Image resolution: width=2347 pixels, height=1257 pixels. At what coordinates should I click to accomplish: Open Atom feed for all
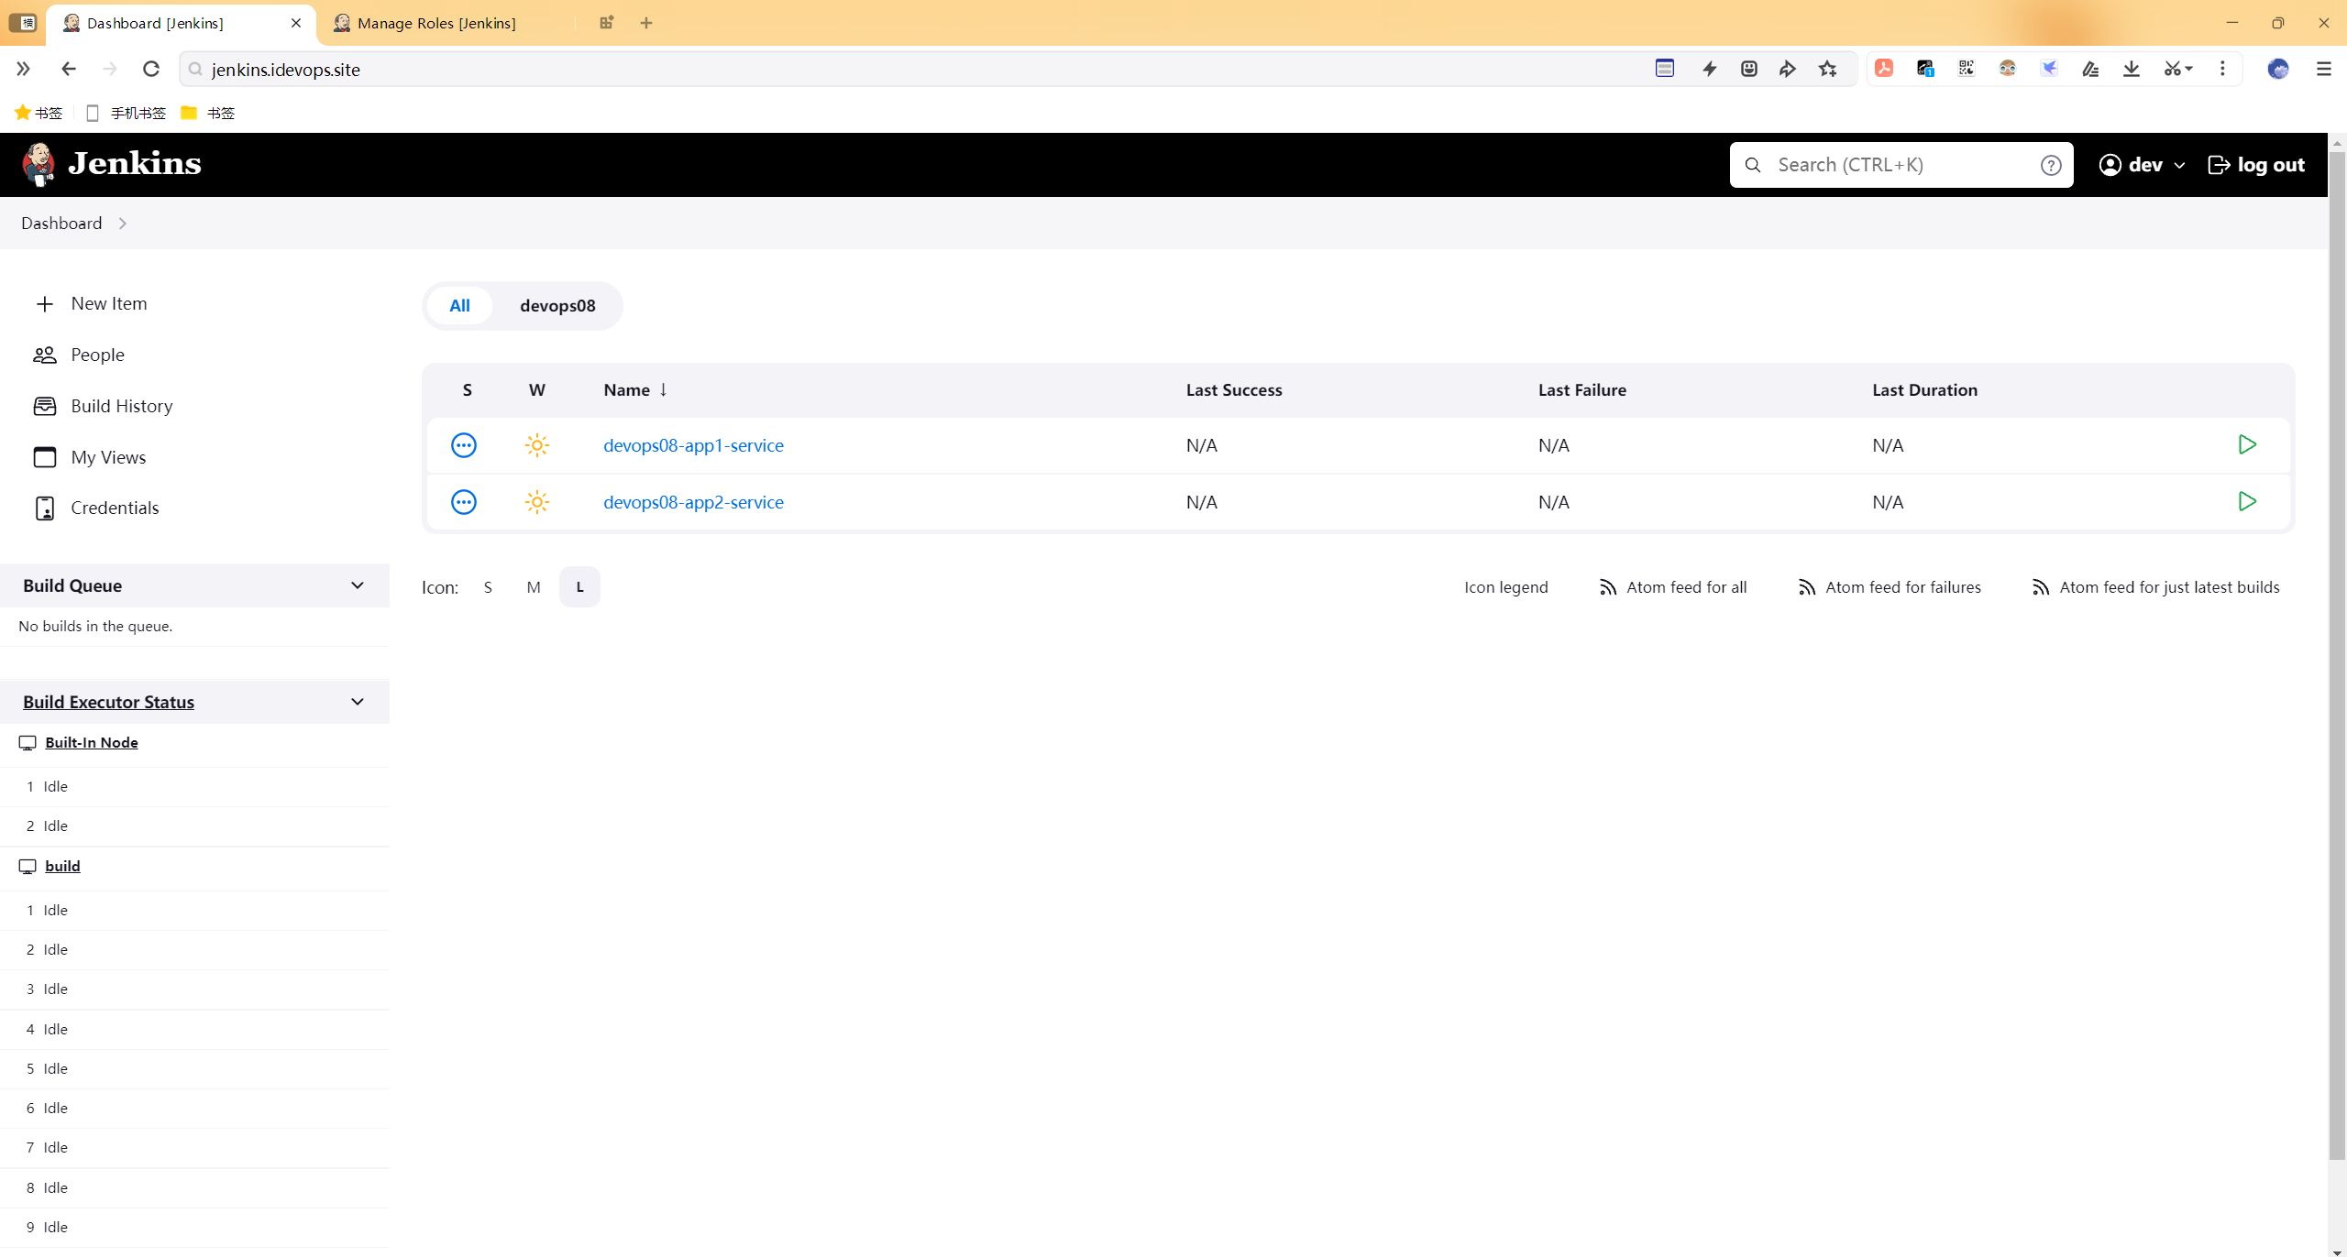[1673, 587]
